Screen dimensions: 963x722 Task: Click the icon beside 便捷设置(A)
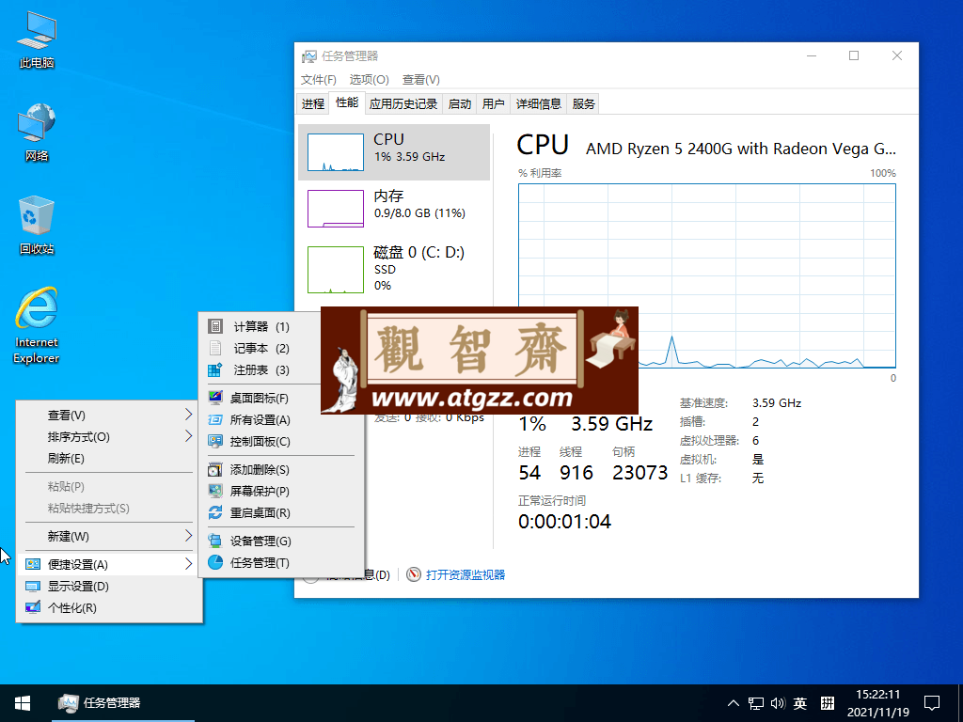33,564
